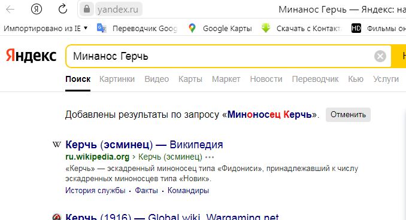The height and width of the screenshot is (220, 406).
Task: Open the three-dots menu of Wikipedia result
Action: tap(210, 157)
